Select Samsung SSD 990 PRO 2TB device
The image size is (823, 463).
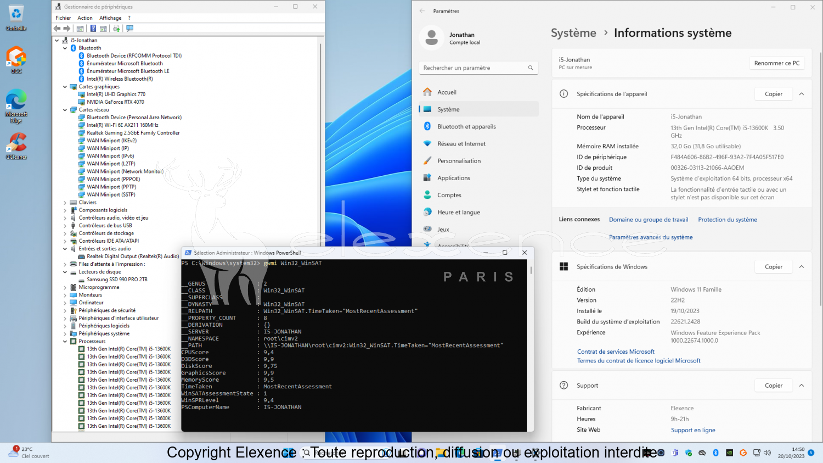[x=117, y=280]
